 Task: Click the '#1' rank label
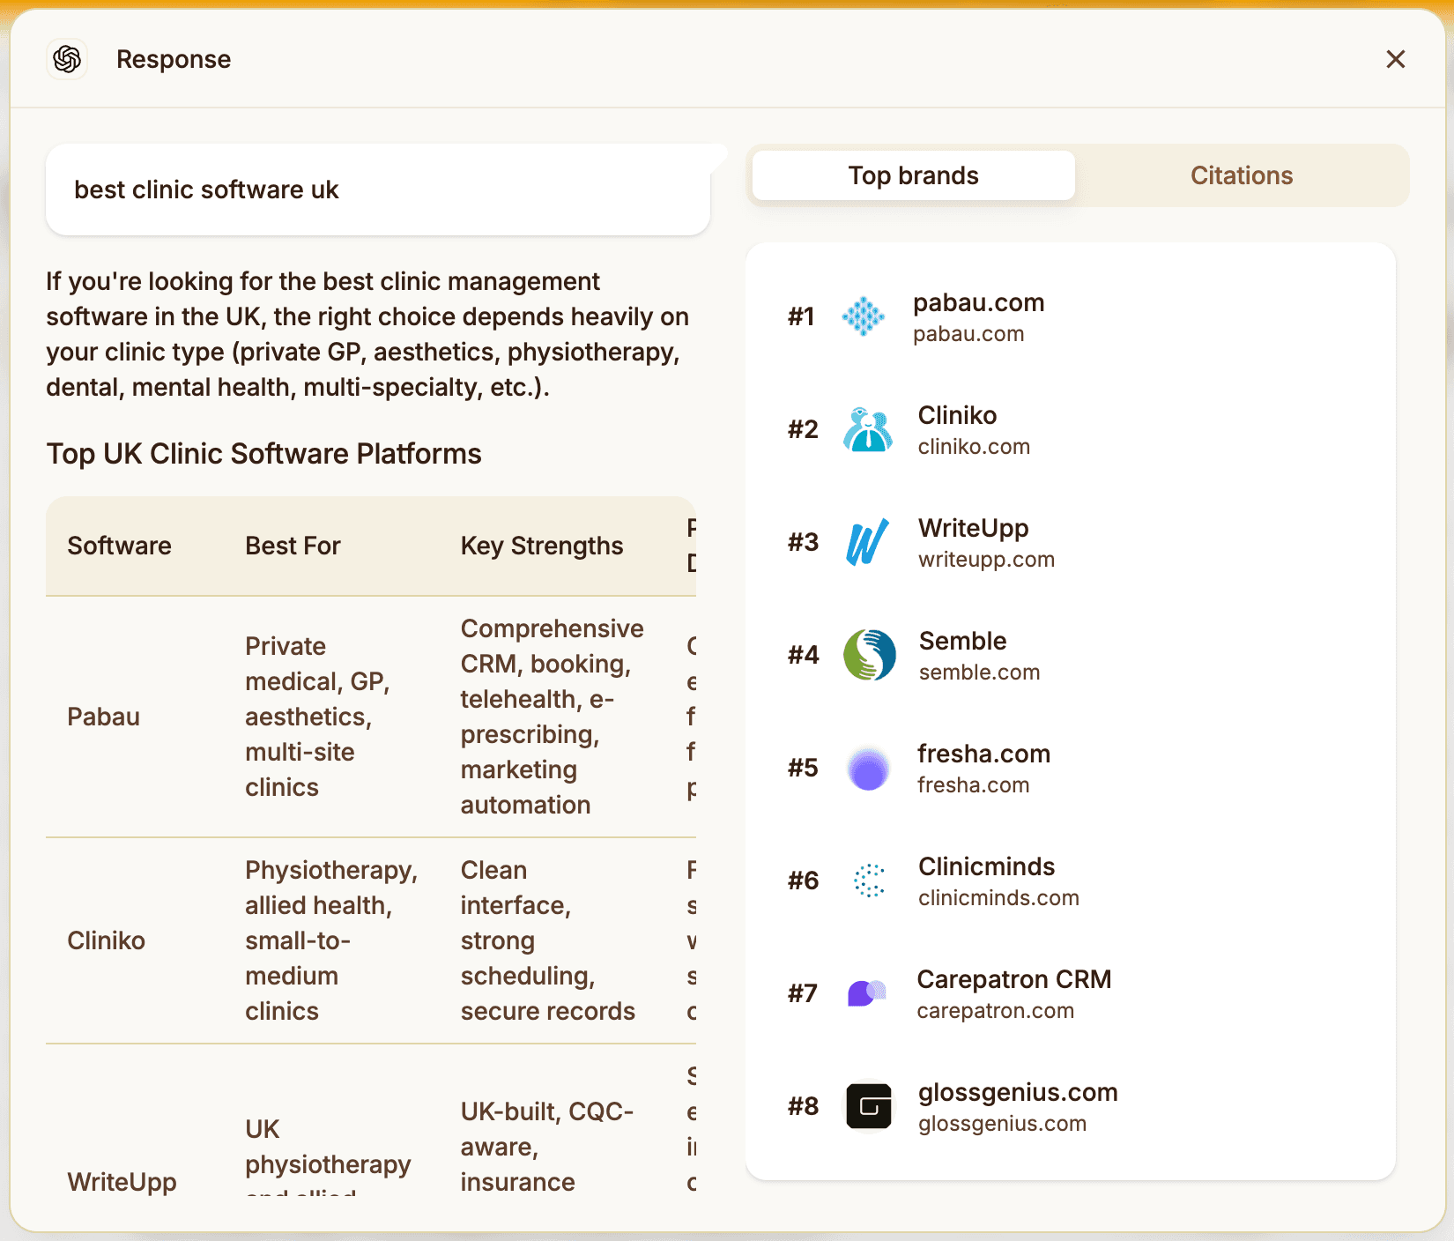801,316
